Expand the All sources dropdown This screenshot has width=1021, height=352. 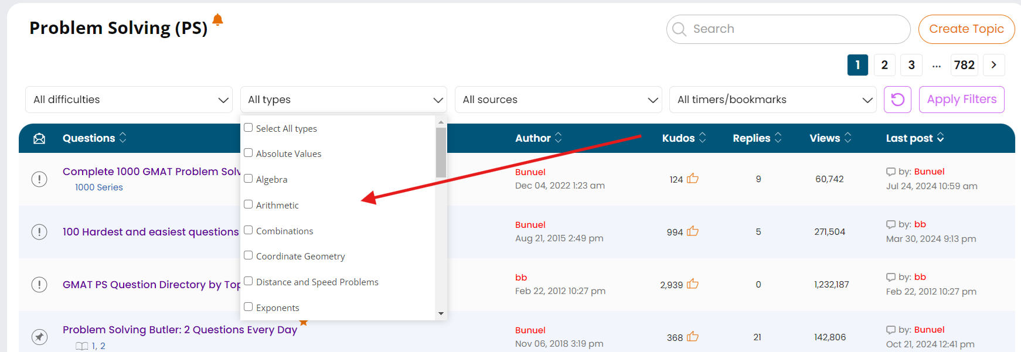(558, 100)
